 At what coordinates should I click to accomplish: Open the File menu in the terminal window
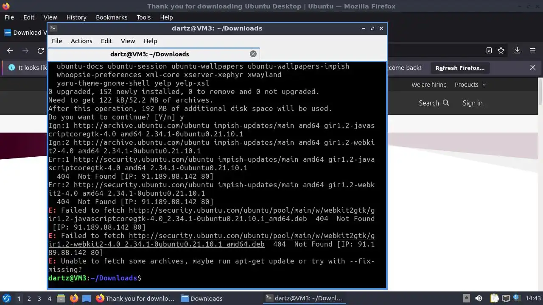(57, 41)
